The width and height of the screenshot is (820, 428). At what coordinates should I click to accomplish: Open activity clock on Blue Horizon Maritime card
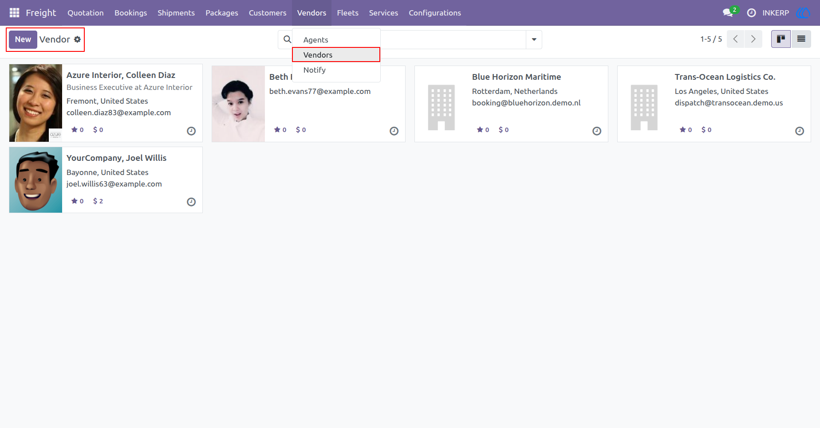click(x=597, y=131)
